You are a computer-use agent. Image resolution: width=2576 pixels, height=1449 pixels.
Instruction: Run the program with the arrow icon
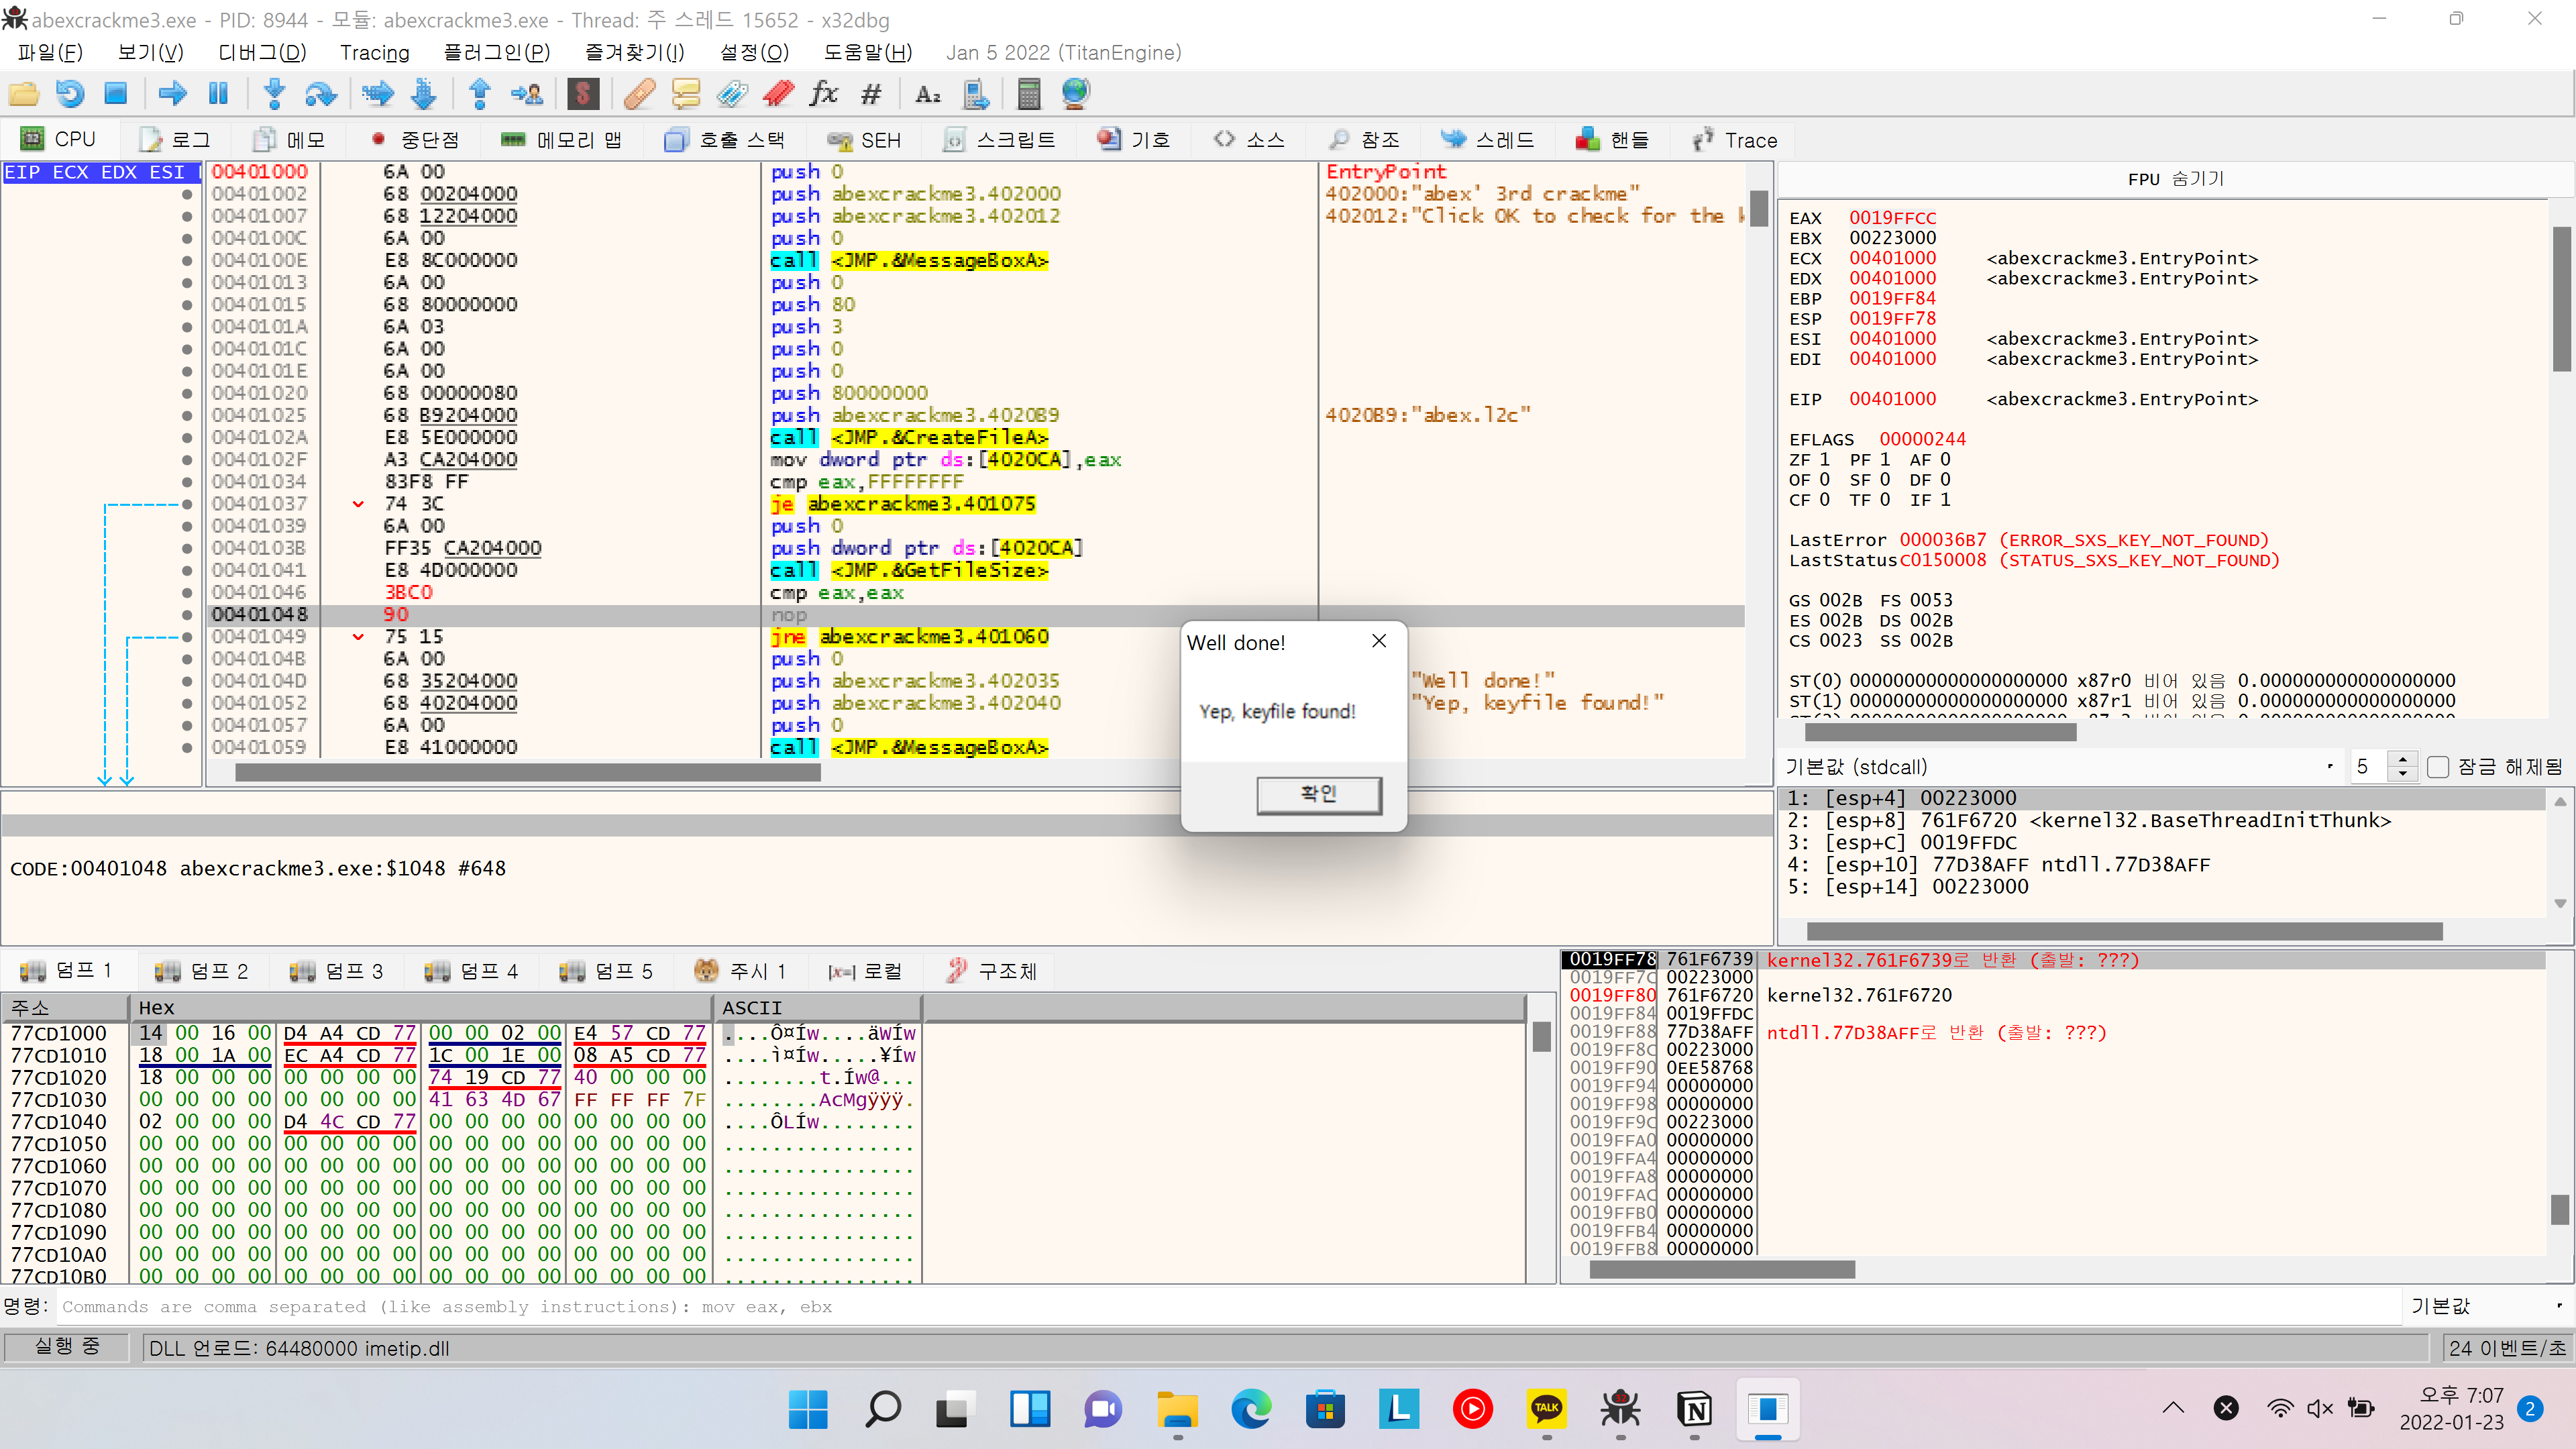(173, 94)
